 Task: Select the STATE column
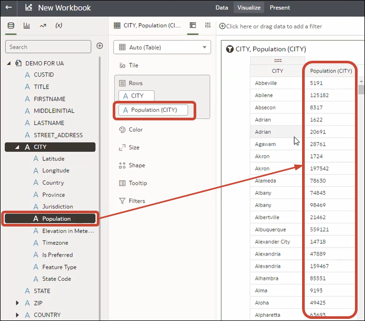tap(42, 291)
